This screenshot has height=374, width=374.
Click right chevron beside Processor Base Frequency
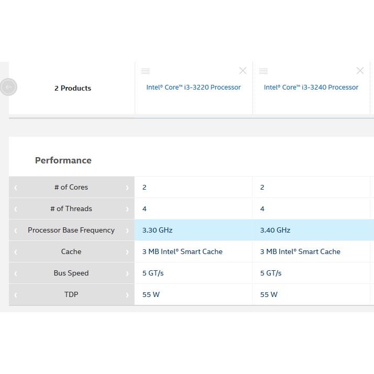coord(127,230)
